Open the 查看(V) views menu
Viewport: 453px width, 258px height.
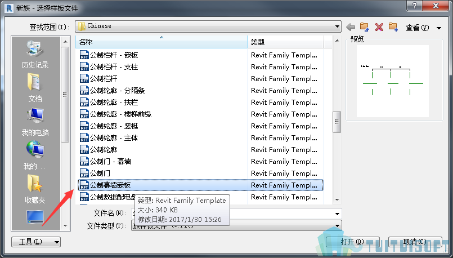coord(417,28)
